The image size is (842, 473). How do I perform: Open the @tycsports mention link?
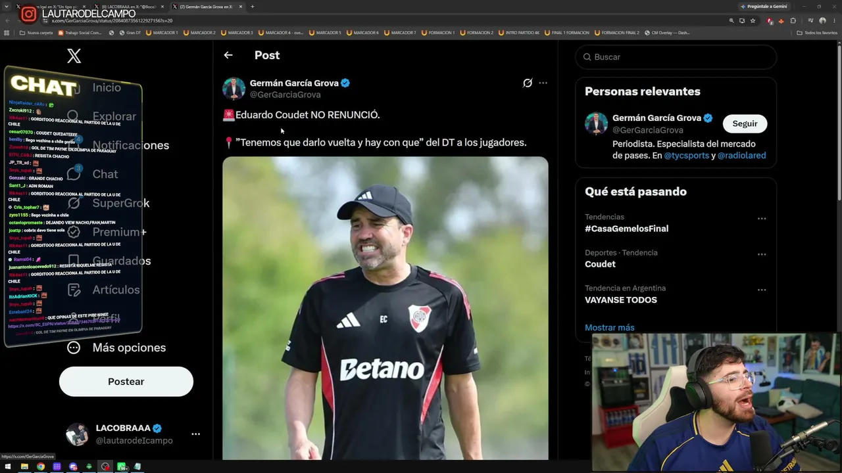click(686, 156)
